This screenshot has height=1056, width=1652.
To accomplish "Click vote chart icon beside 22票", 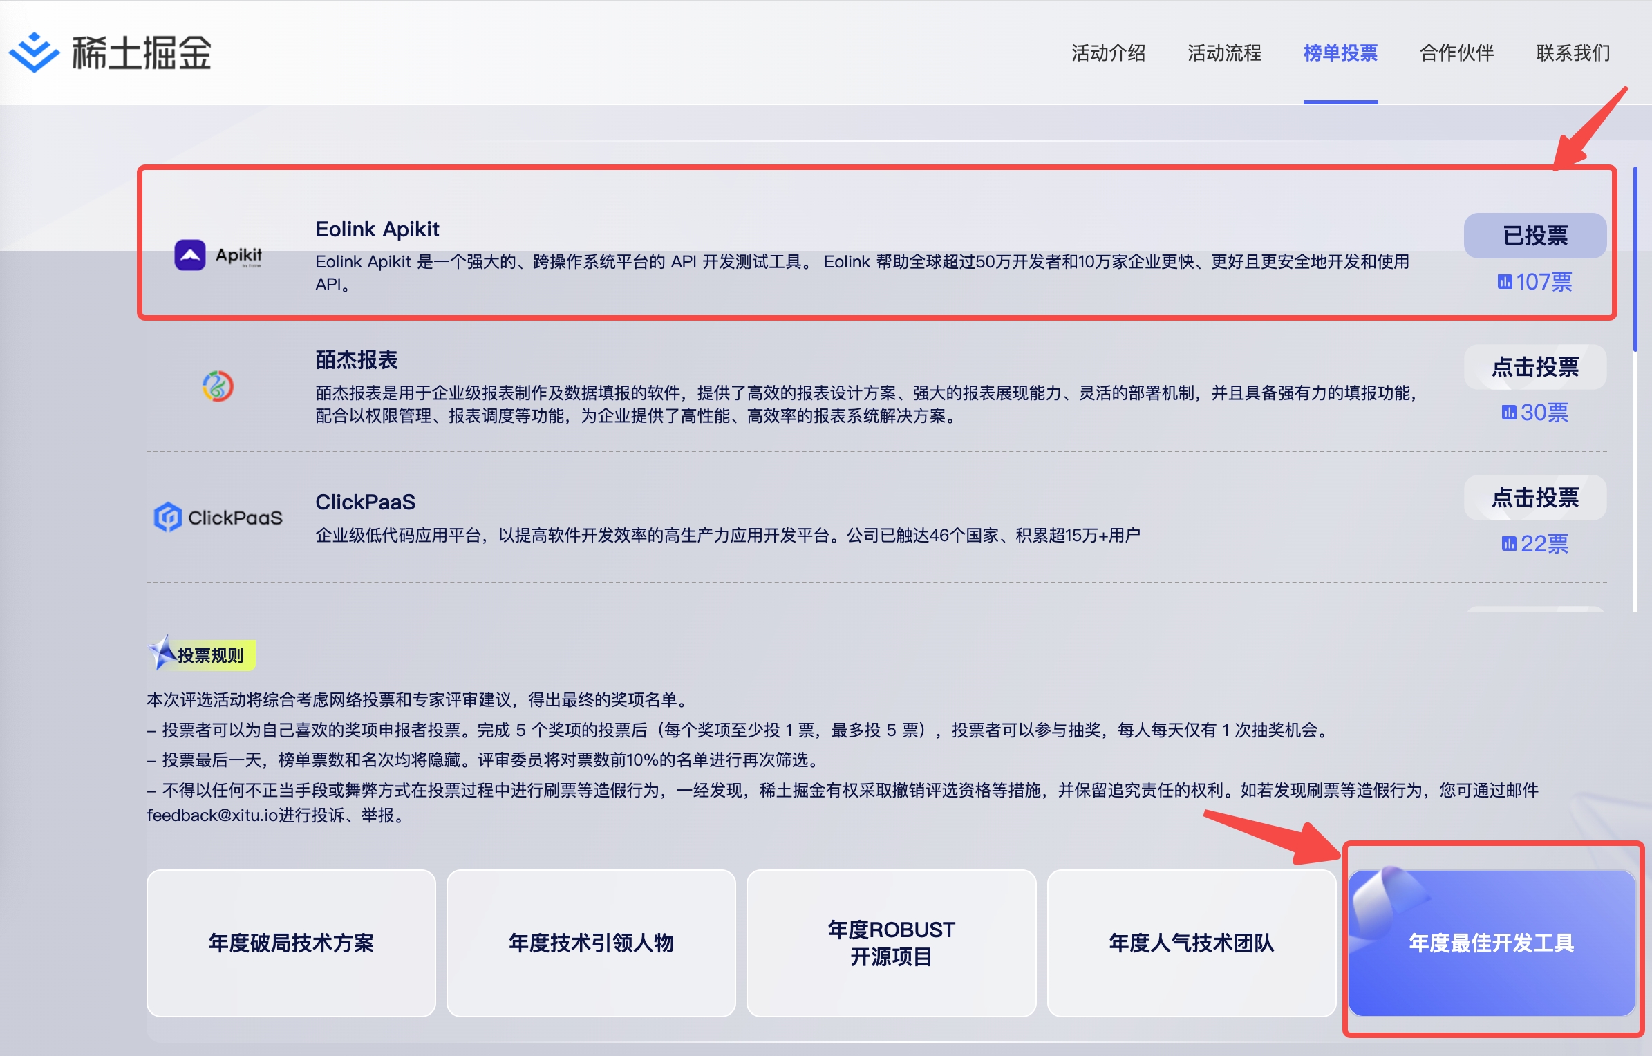I will (x=1508, y=544).
